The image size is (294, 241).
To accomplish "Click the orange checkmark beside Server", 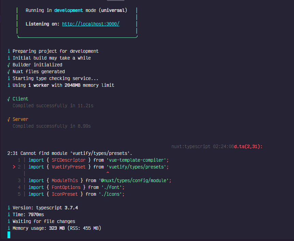I will (9, 119).
